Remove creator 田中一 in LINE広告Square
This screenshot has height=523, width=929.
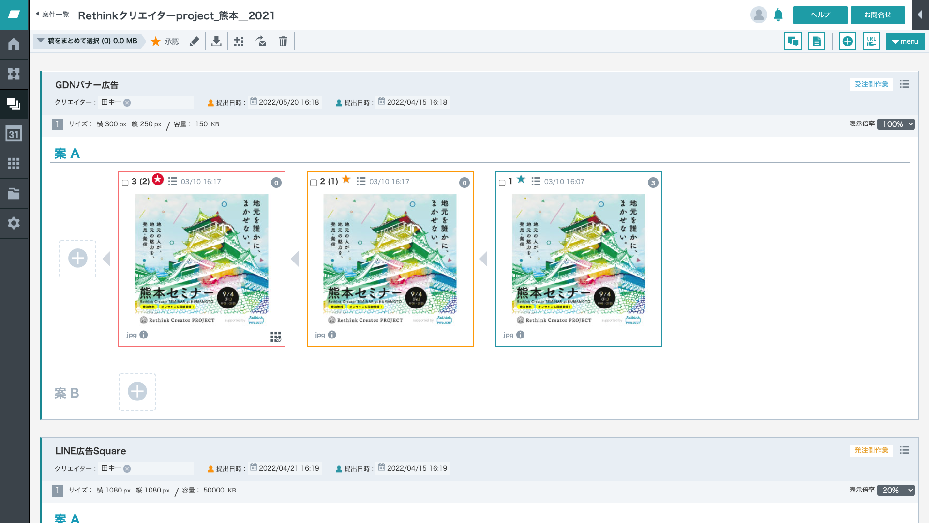[x=127, y=469]
